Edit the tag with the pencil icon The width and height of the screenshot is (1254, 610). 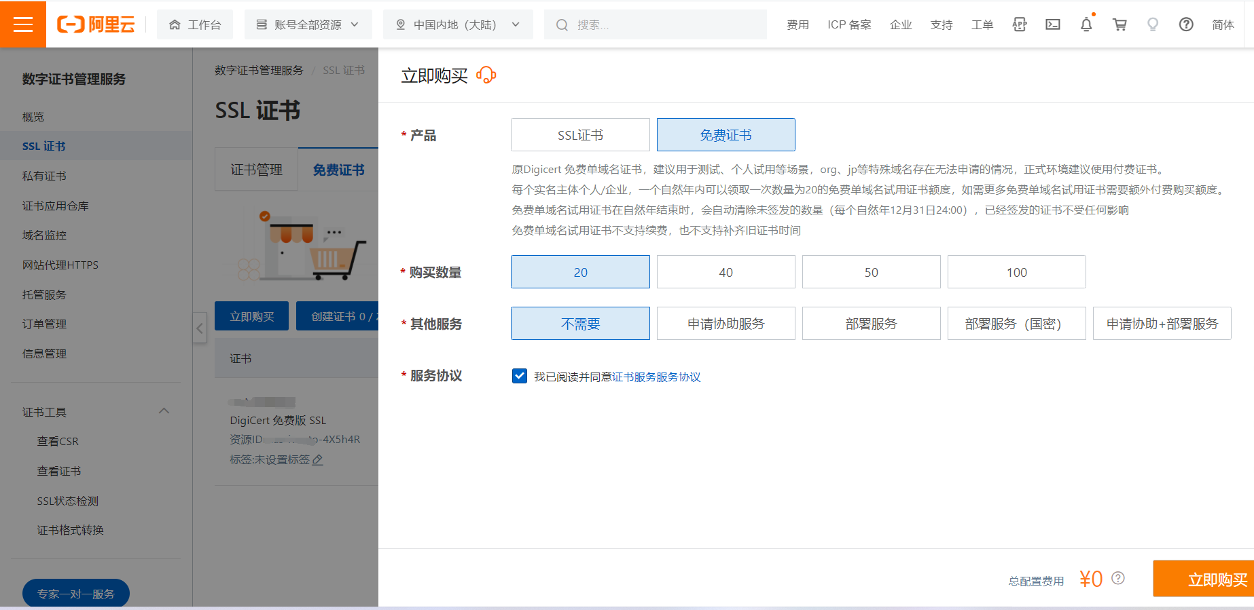click(x=317, y=459)
